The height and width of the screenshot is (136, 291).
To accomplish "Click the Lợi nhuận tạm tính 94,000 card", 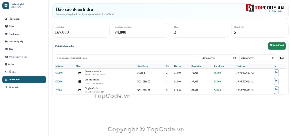I will click(x=141, y=30).
